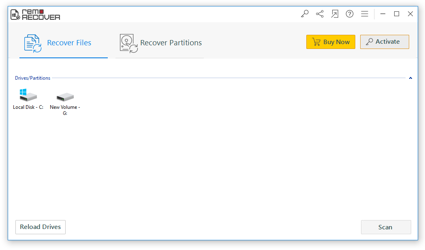This screenshot has height=250, width=425.
Task: Click the Buy Now button
Action: coord(331,42)
